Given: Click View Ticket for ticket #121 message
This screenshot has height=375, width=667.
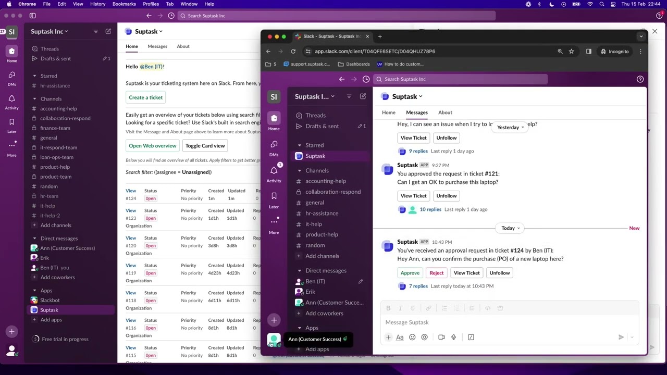Looking at the screenshot, I should (x=413, y=196).
